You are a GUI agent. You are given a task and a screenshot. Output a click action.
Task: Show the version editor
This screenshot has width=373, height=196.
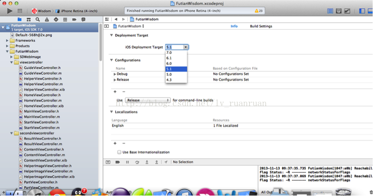coord(348,11)
